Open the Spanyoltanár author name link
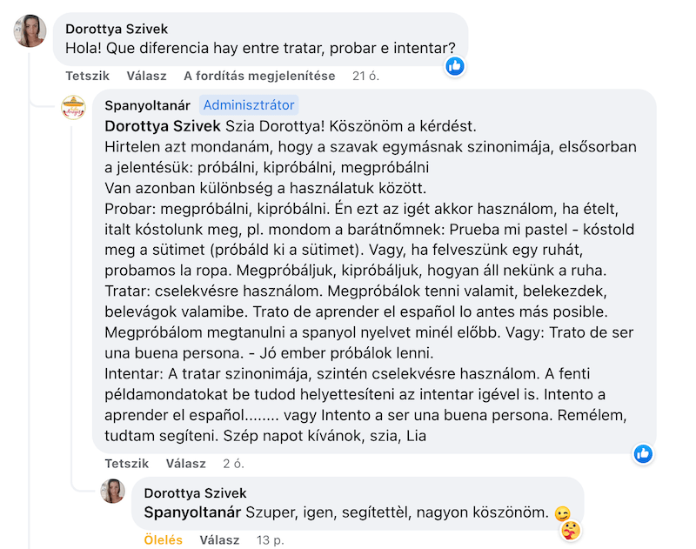This screenshot has height=549, width=696. [147, 105]
